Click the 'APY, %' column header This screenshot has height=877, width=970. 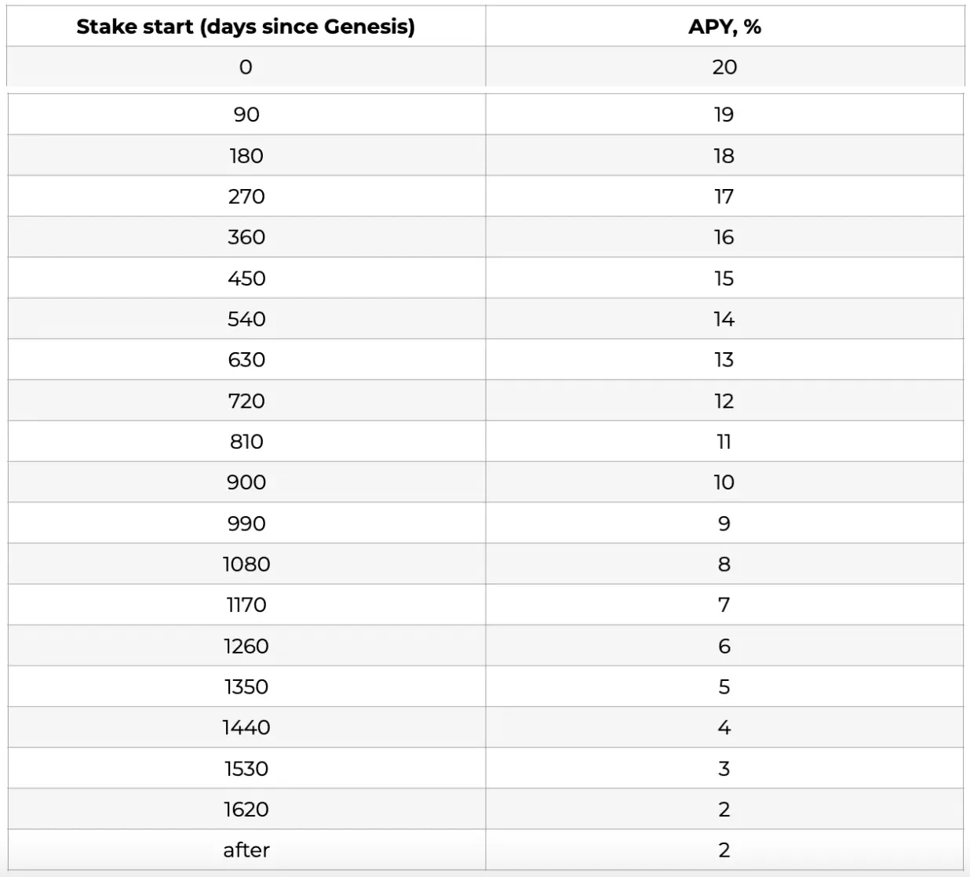coord(724,27)
